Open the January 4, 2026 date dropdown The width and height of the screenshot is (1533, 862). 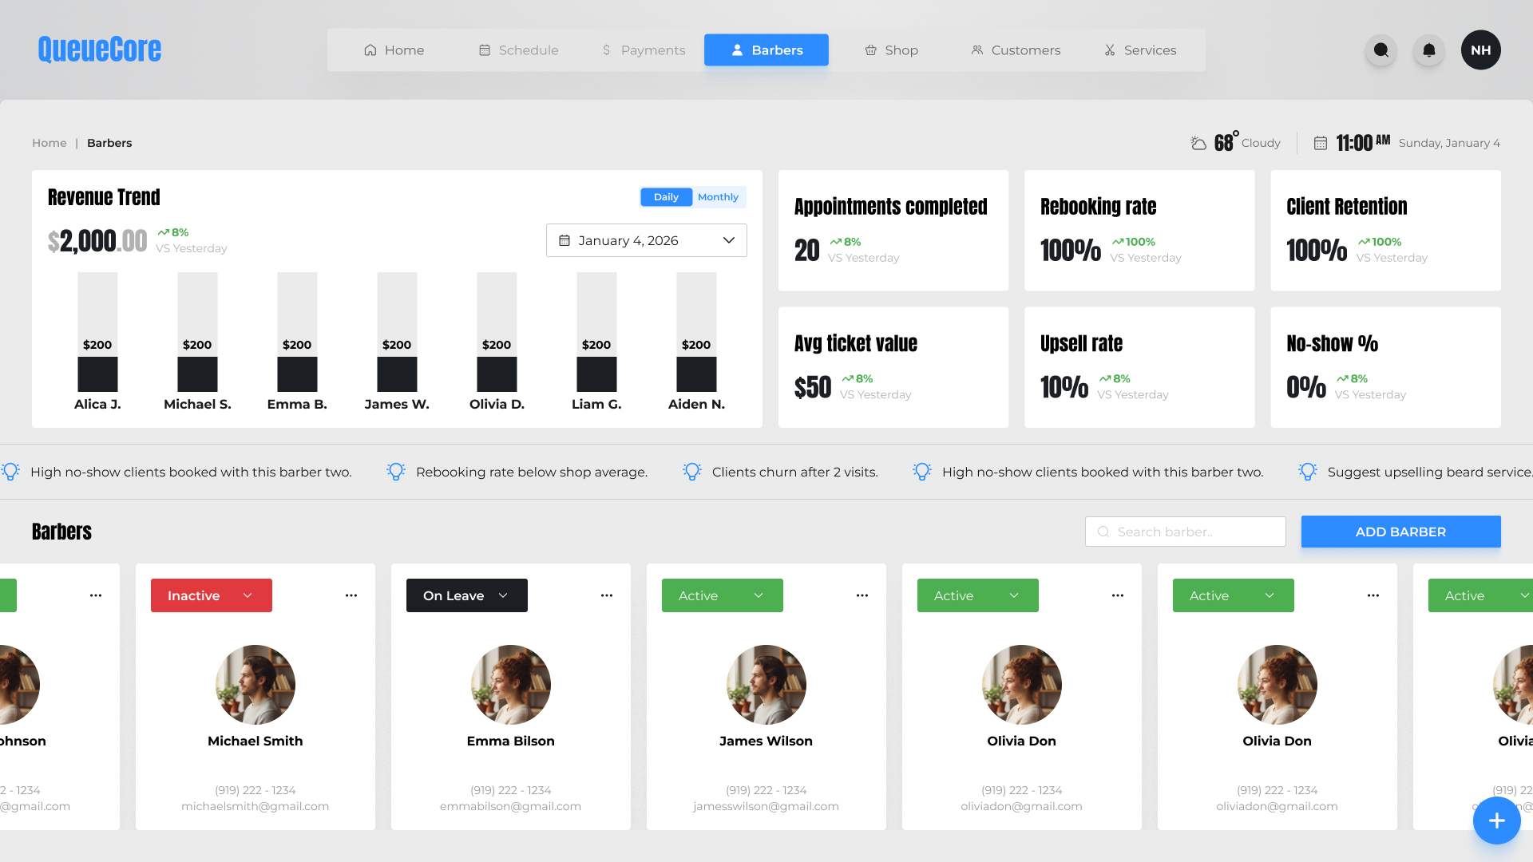[x=646, y=240]
